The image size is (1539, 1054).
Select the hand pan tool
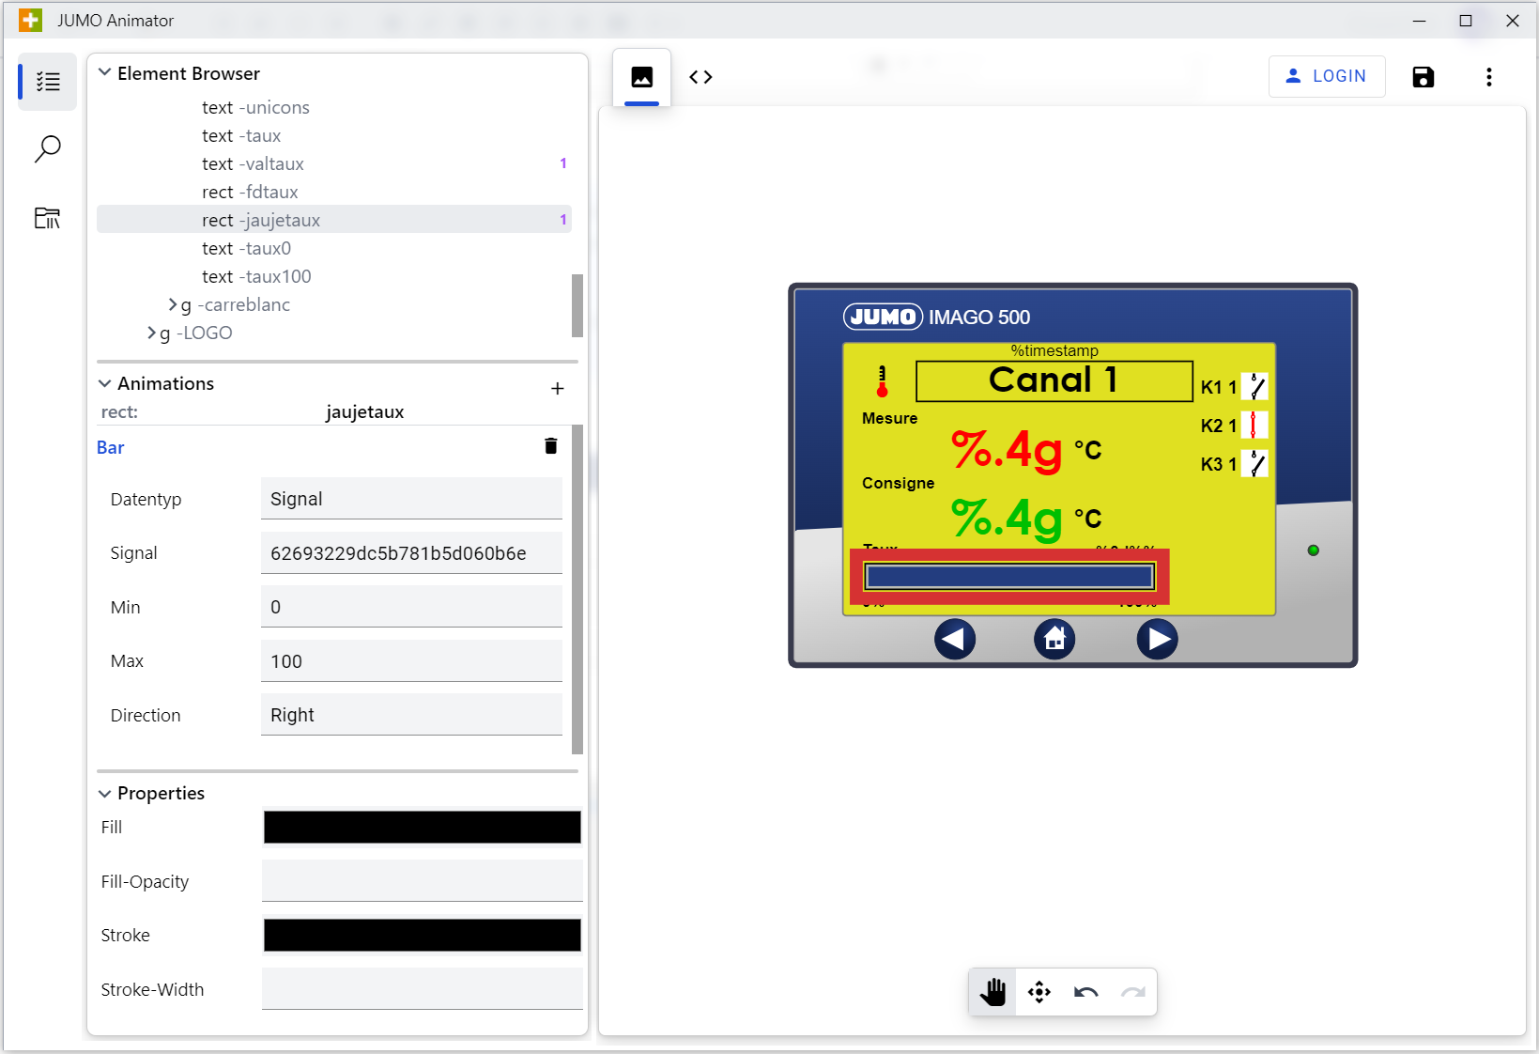pos(993,992)
